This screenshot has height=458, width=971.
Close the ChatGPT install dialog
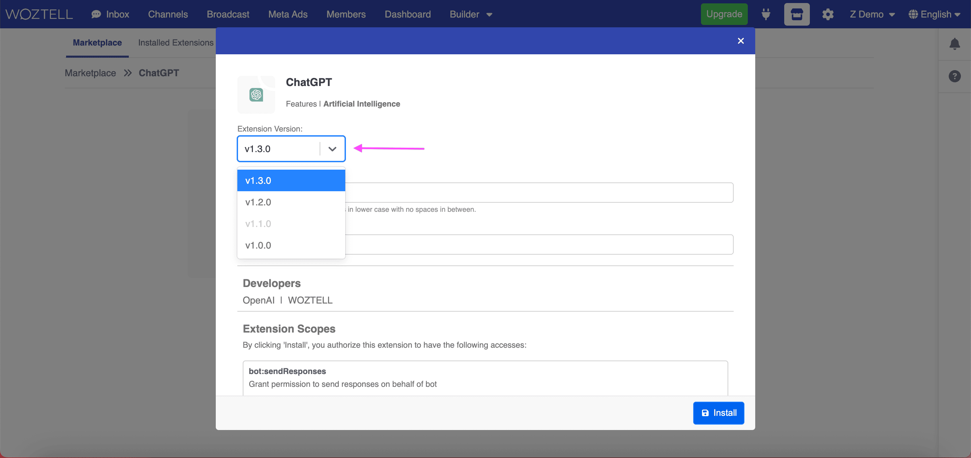click(740, 41)
